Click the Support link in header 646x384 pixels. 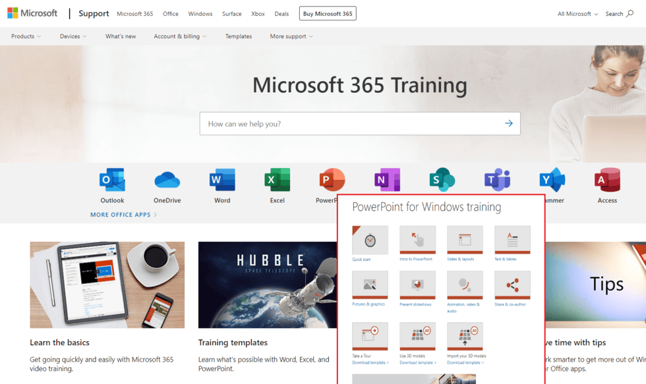click(x=94, y=14)
